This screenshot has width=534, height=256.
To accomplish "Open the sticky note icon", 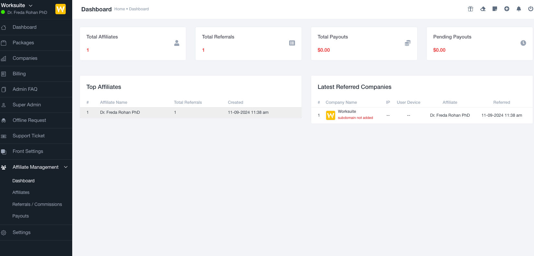I will 495,9.
